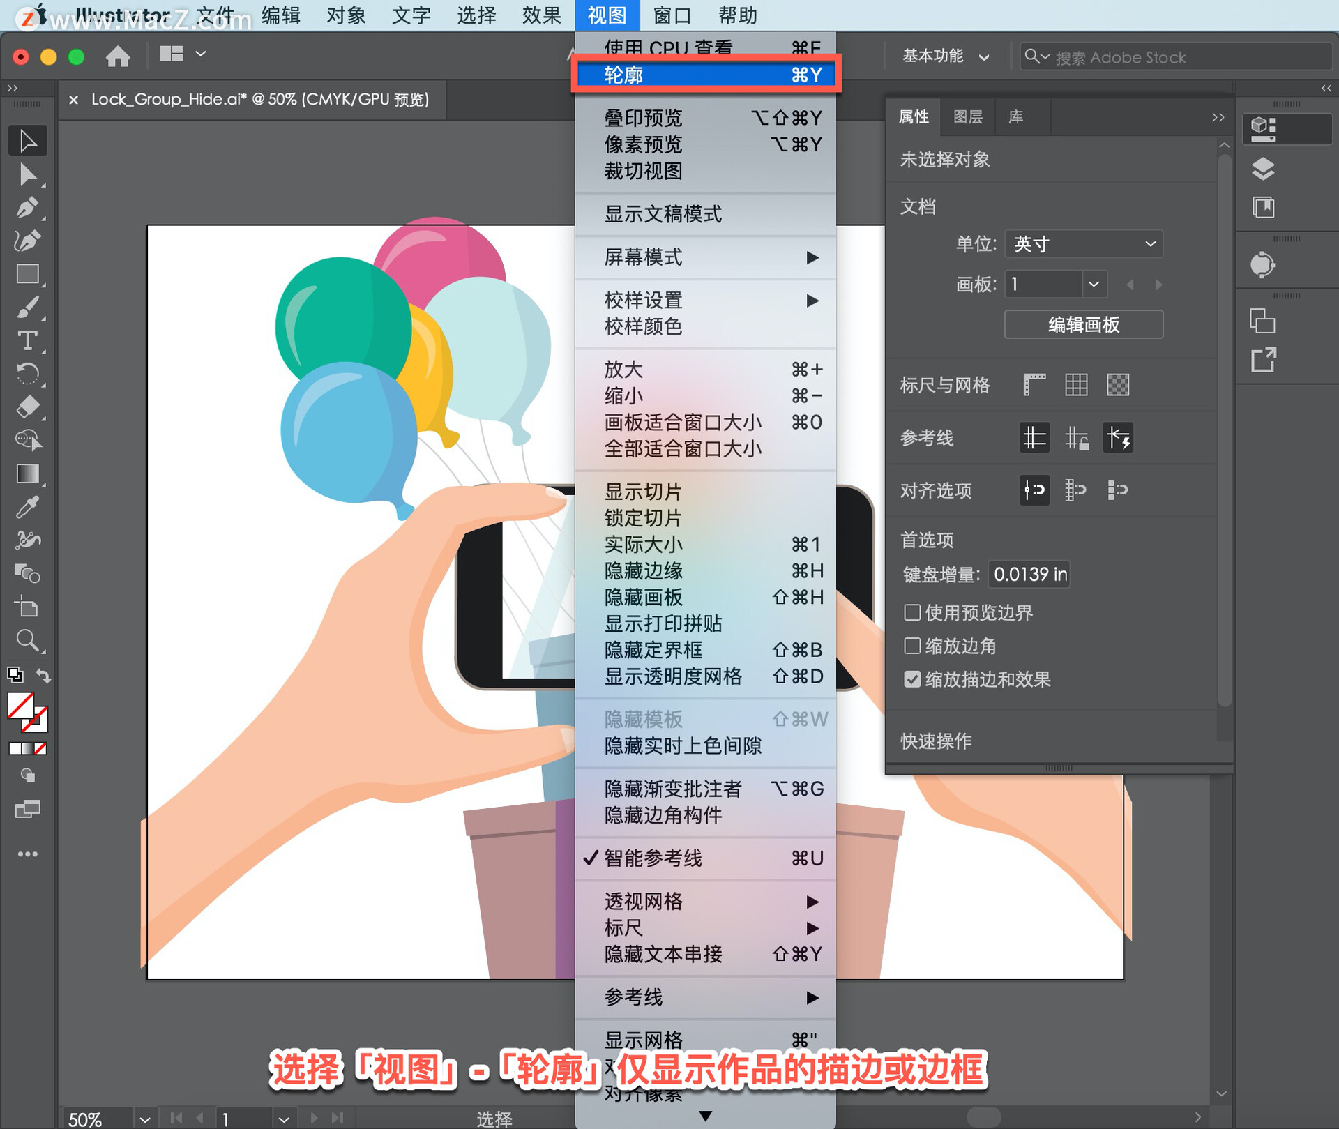
Task: Select the Type tool
Action: click(28, 340)
